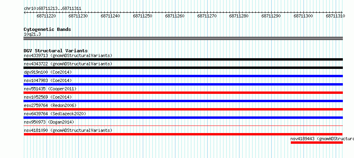Screen dimensions: 354x158
Task: Click ruler position 68711260
Action: [x=175, y=16]
